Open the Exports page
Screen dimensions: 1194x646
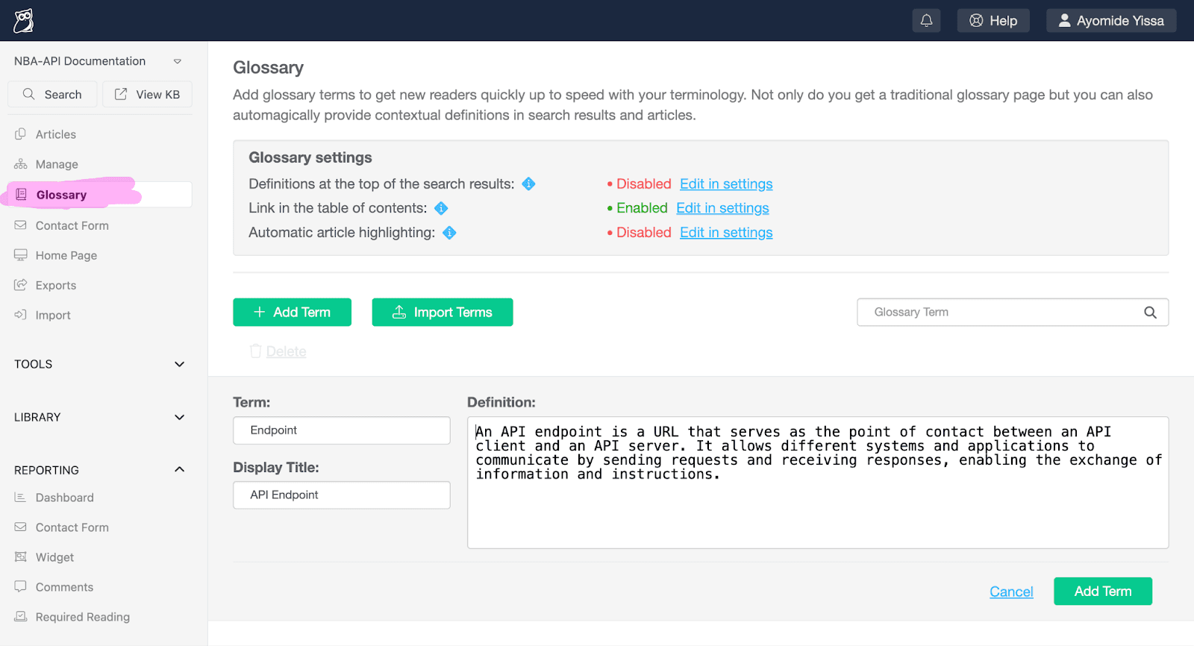coord(56,285)
